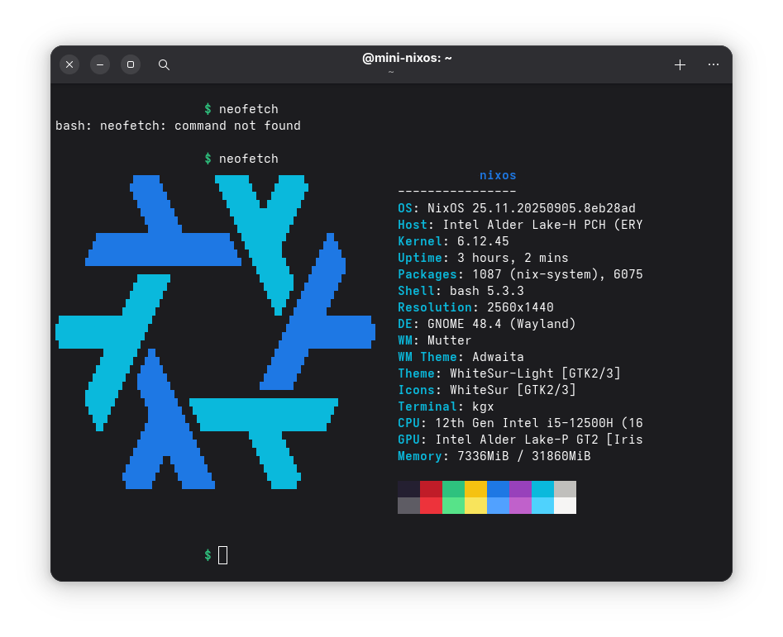Click the OS line 'NixOS 25.11.20250905.8eb28ad'
The image size is (783, 637).
517,208
